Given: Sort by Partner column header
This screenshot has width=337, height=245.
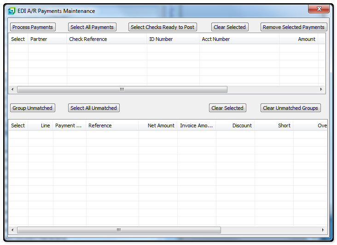Looking at the screenshot, I should (47, 39).
